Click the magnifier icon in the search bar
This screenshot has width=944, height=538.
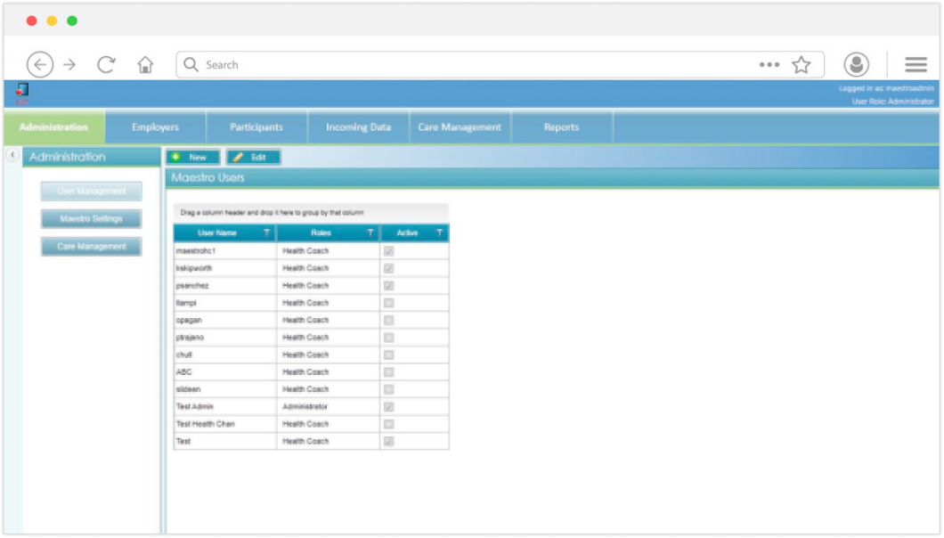click(191, 64)
